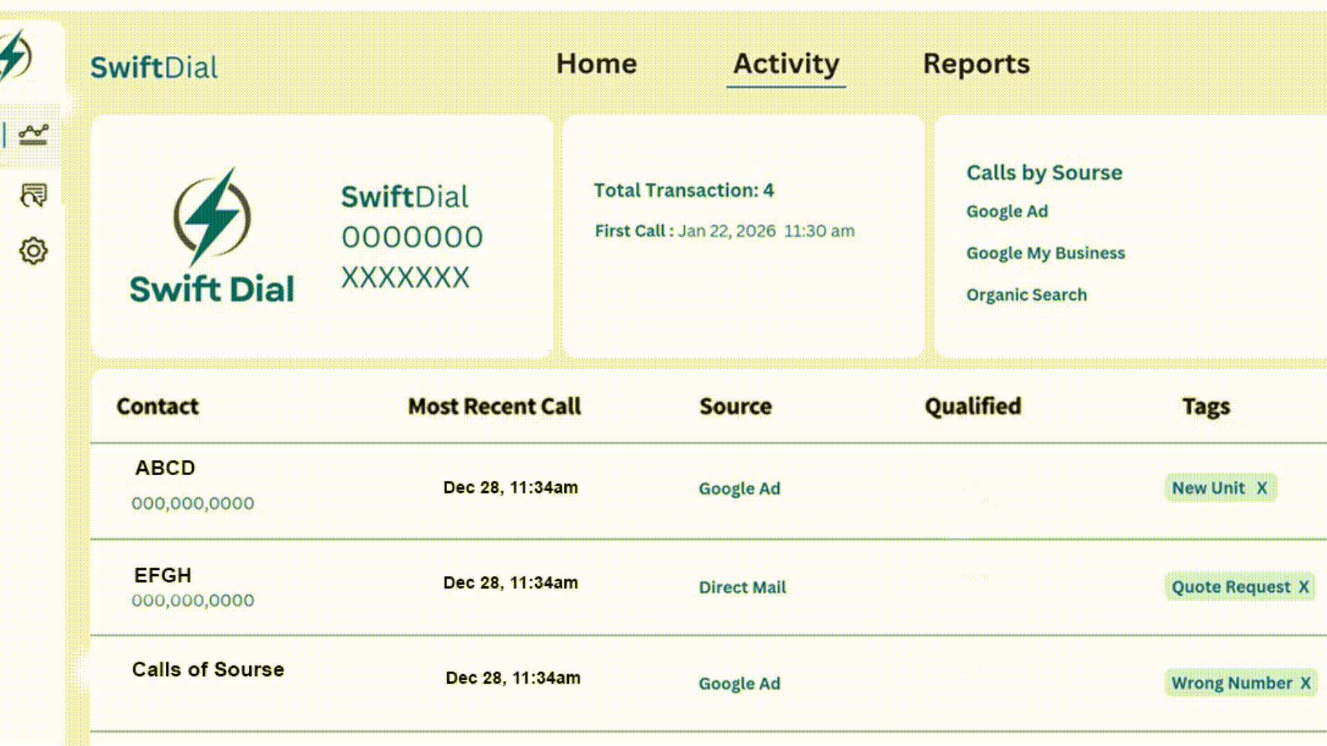Open the ABCD contact entry

point(165,468)
